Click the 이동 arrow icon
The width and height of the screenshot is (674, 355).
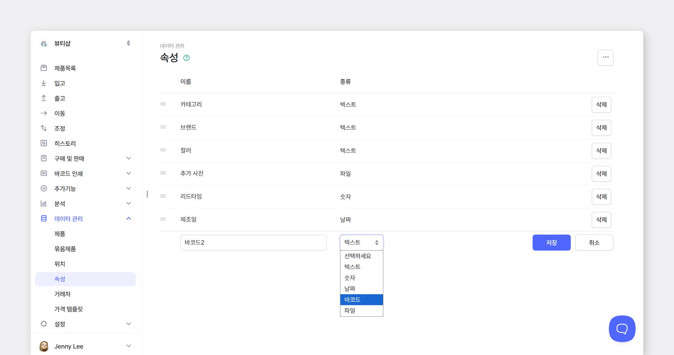pyautogui.click(x=44, y=113)
